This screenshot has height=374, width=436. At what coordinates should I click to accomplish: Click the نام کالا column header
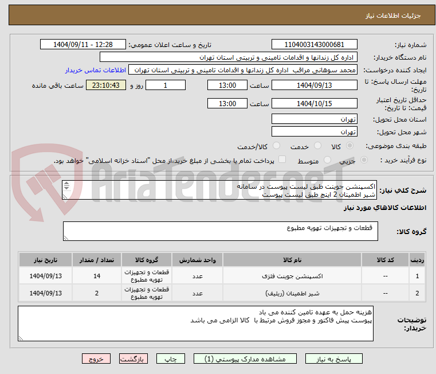292,260
